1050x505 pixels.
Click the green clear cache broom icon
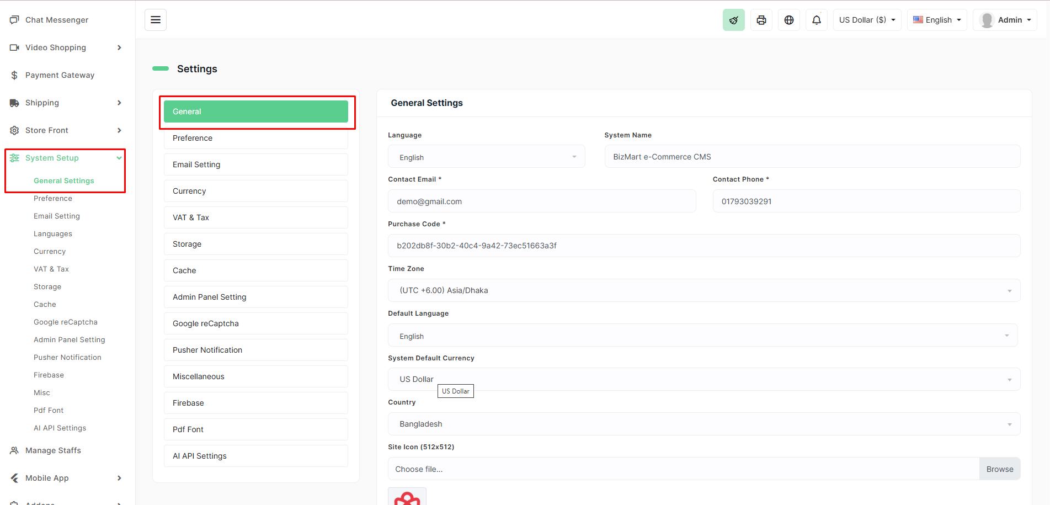click(x=733, y=20)
